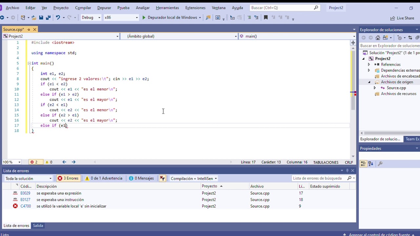
Task: Click the search magnifier in Buscar box
Action: pyautogui.click(x=316, y=8)
